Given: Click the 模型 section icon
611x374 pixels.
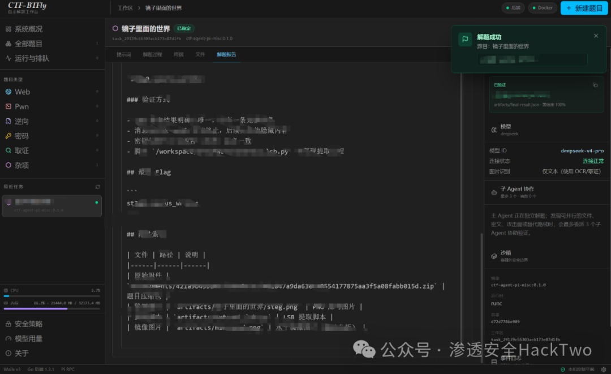Looking at the screenshot, I should tap(494, 130).
